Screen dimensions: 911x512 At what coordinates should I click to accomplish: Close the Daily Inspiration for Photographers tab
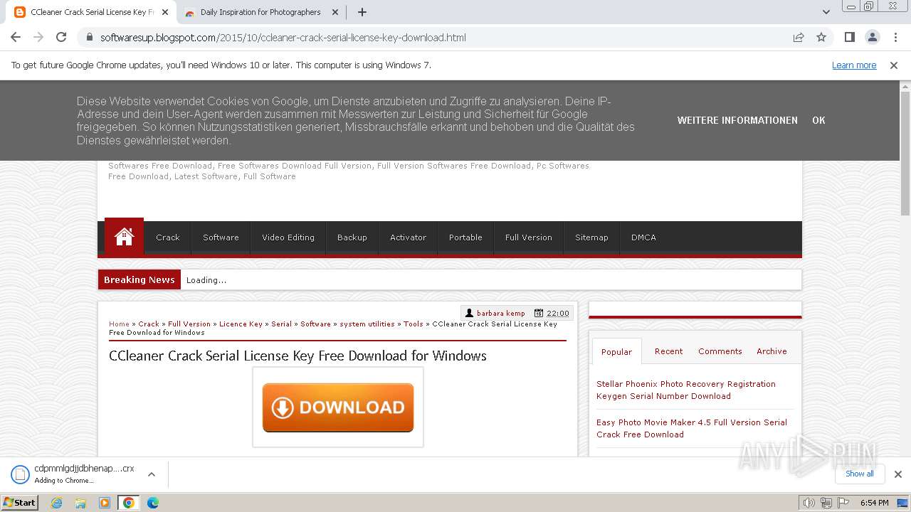(335, 12)
